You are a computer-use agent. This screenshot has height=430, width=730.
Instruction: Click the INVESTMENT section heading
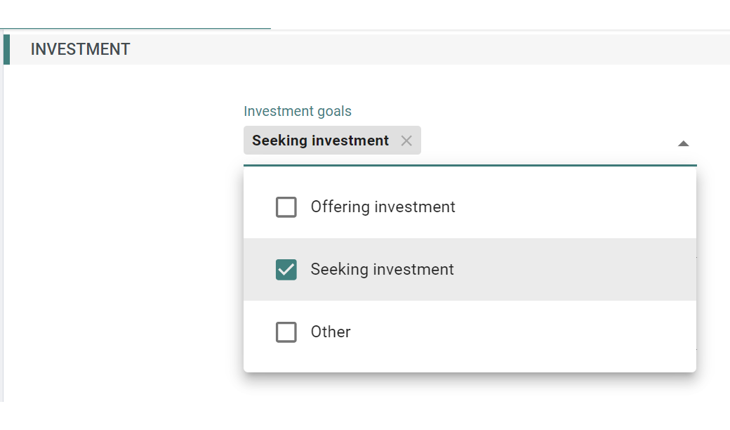80,50
